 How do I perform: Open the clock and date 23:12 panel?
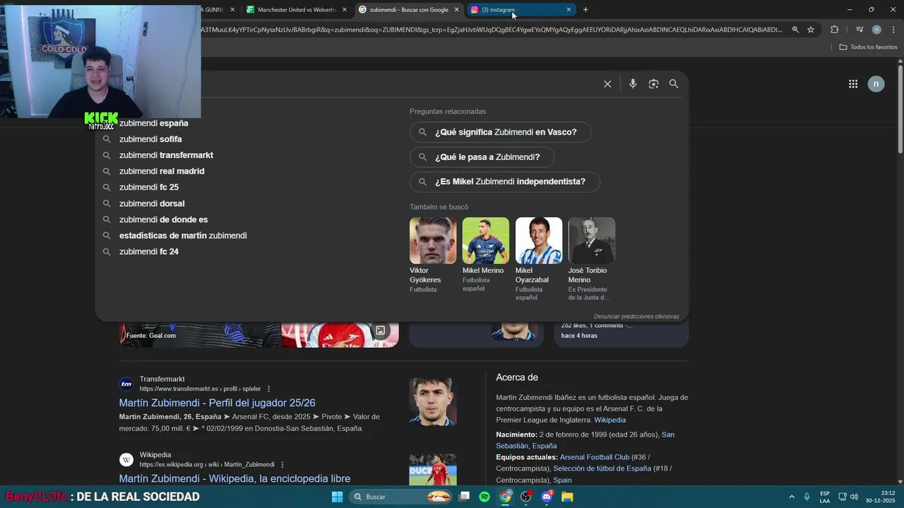pos(882,497)
